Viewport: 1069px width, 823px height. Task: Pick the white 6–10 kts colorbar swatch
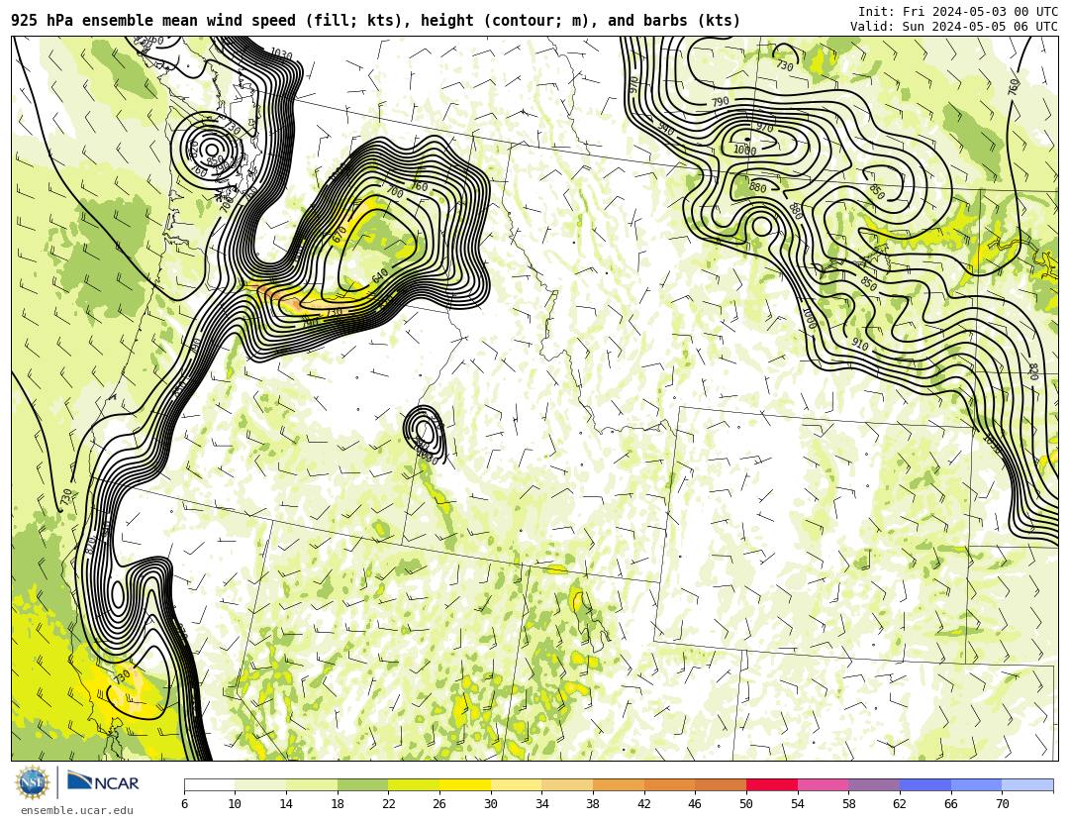[x=209, y=784]
